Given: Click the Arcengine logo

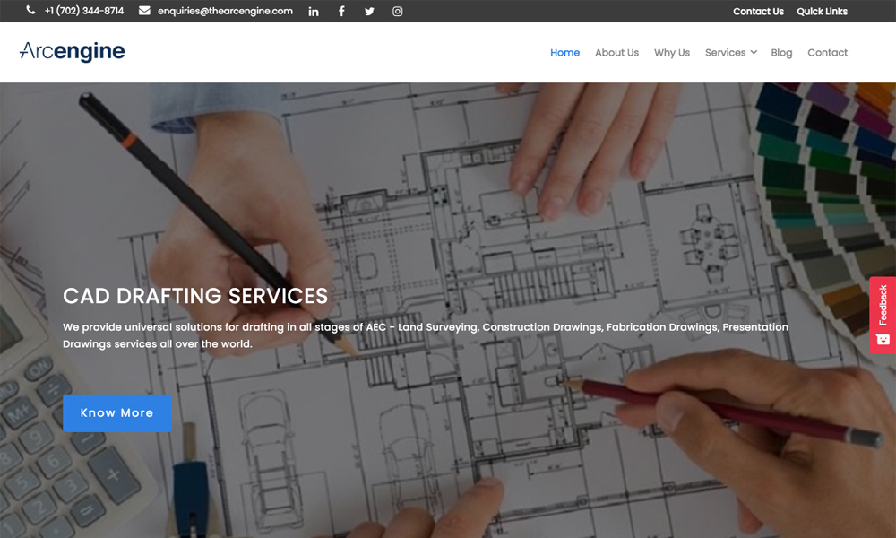Looking at the screenshot, I should click(72, 52).
